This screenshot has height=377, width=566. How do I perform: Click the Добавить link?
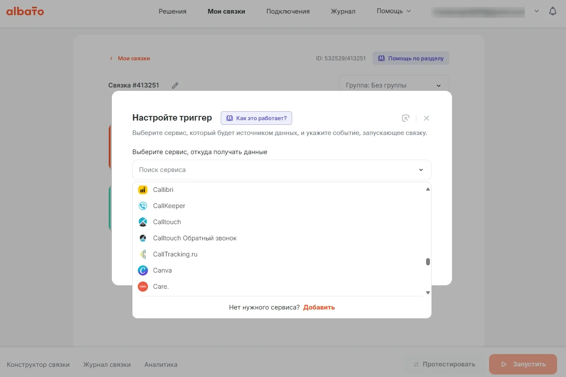point(319,307)
